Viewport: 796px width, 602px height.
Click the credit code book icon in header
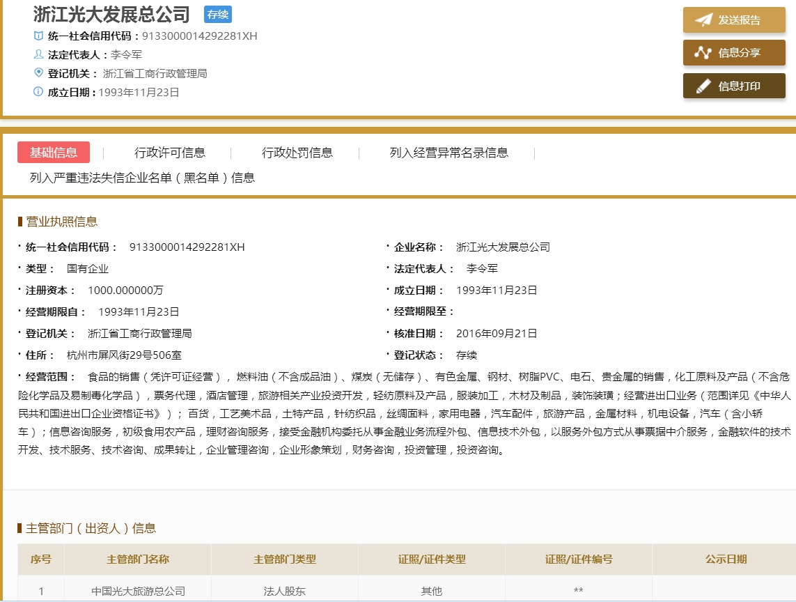[38, 36]
